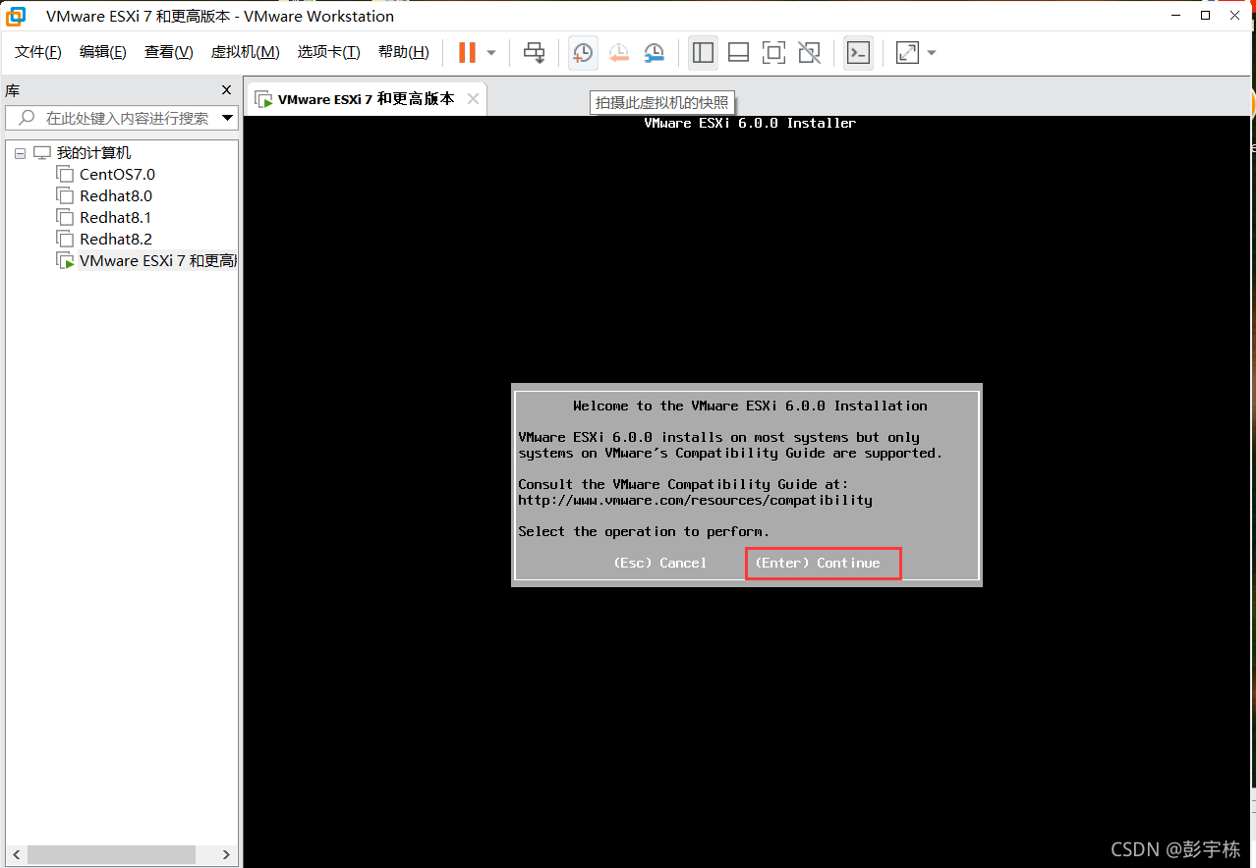
Task: Select the Redhat8.1 virtual machine
Action: (x=116, y=218)
